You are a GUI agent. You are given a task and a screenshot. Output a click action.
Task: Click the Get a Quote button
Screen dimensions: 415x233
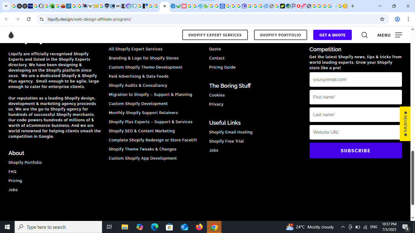point(332,35)
